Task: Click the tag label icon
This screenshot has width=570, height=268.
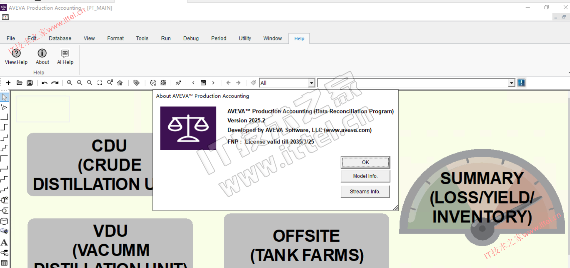Action: (136, 83)
